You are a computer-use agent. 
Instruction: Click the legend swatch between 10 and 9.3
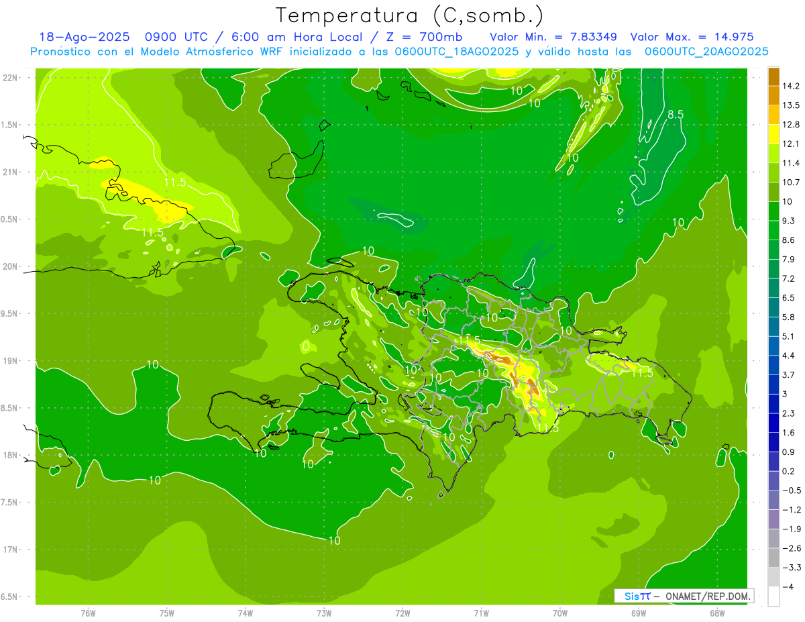coord(773,211)
